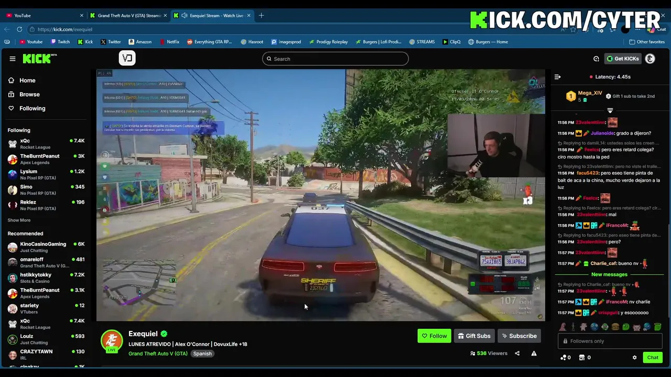The height and width of the screenshot is (377, 671).
Task: Click the stream video player
Action: point(320,195)
